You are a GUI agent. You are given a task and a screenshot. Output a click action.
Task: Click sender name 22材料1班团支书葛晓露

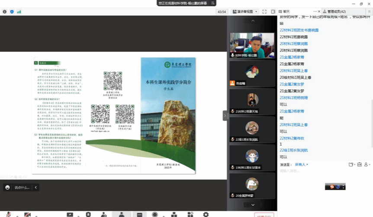point(299,30)
